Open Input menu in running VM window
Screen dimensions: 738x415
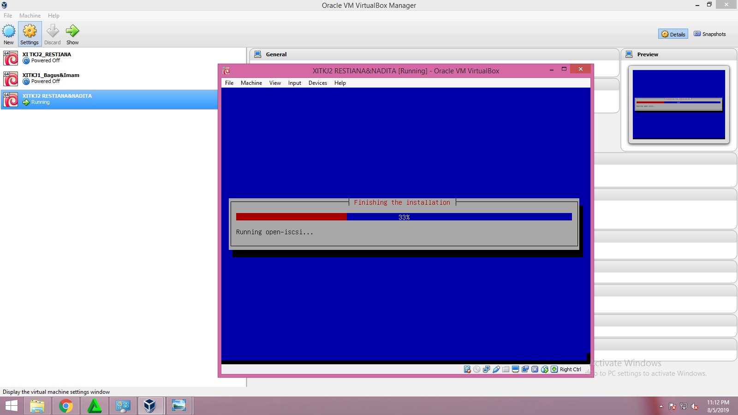point(295,83)
